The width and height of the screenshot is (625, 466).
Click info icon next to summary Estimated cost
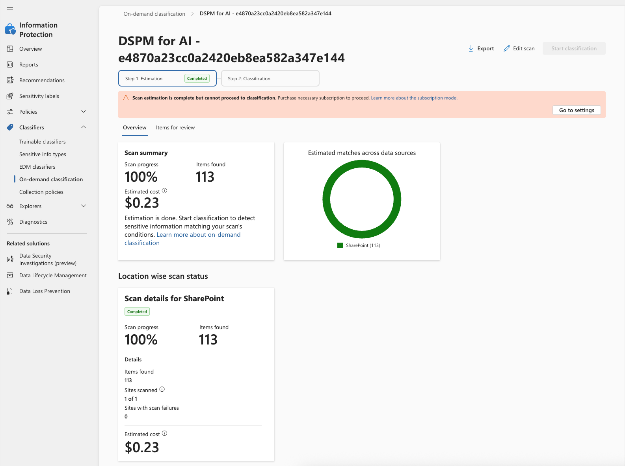coord(165,191)
